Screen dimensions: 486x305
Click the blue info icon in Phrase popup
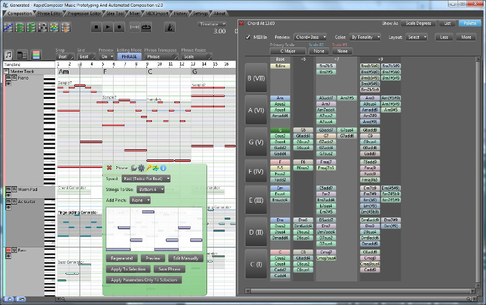(163, 168)
